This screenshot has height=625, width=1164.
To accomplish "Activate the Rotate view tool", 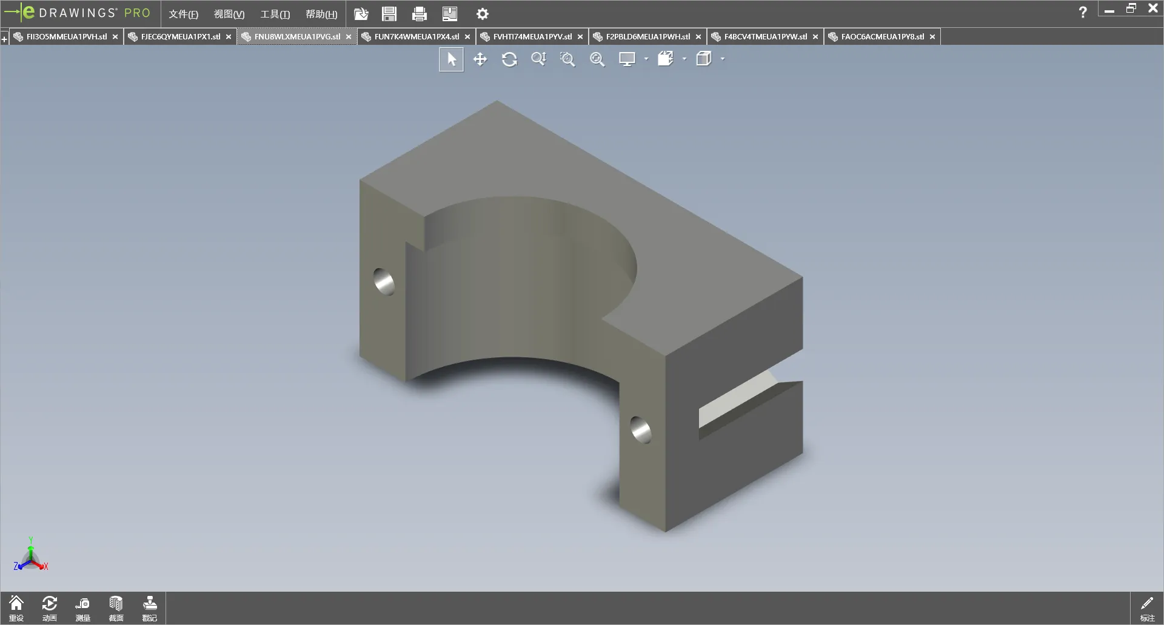I will tap(509, 59).
